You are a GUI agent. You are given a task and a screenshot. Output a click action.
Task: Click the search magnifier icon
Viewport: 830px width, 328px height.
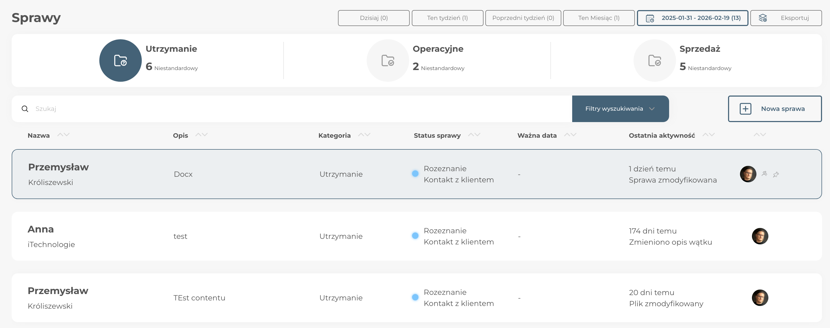(x=25, y=109)
